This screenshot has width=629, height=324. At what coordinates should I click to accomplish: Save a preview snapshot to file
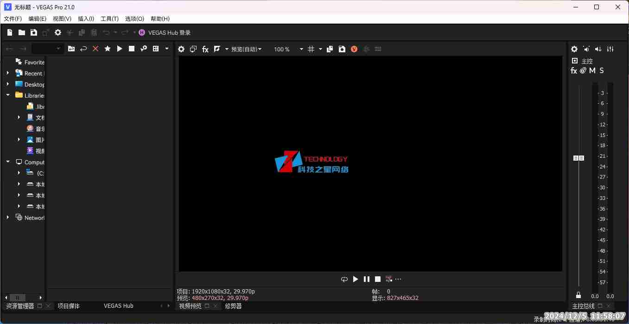342,49
